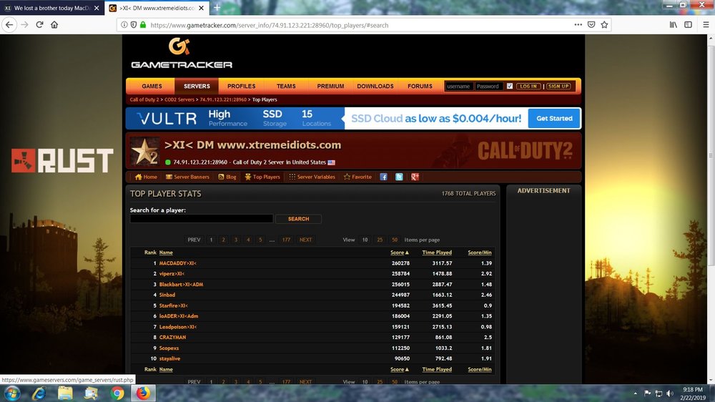Add server to Favorites with star icon
The image size is (715, 402).
tap(357, 177)
